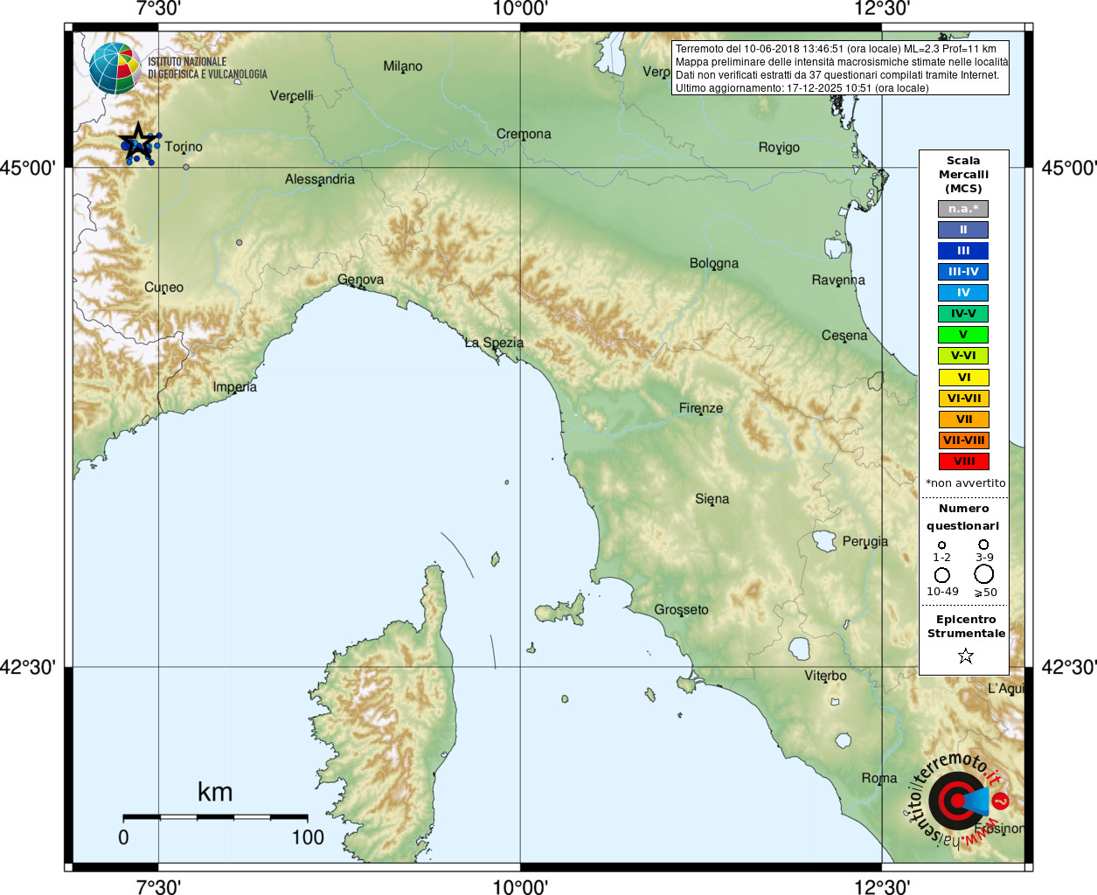This screenshot has height=895, width=1097.
Task: Click the 'Numero questionari' legend heading
Action: coord(963,517)
